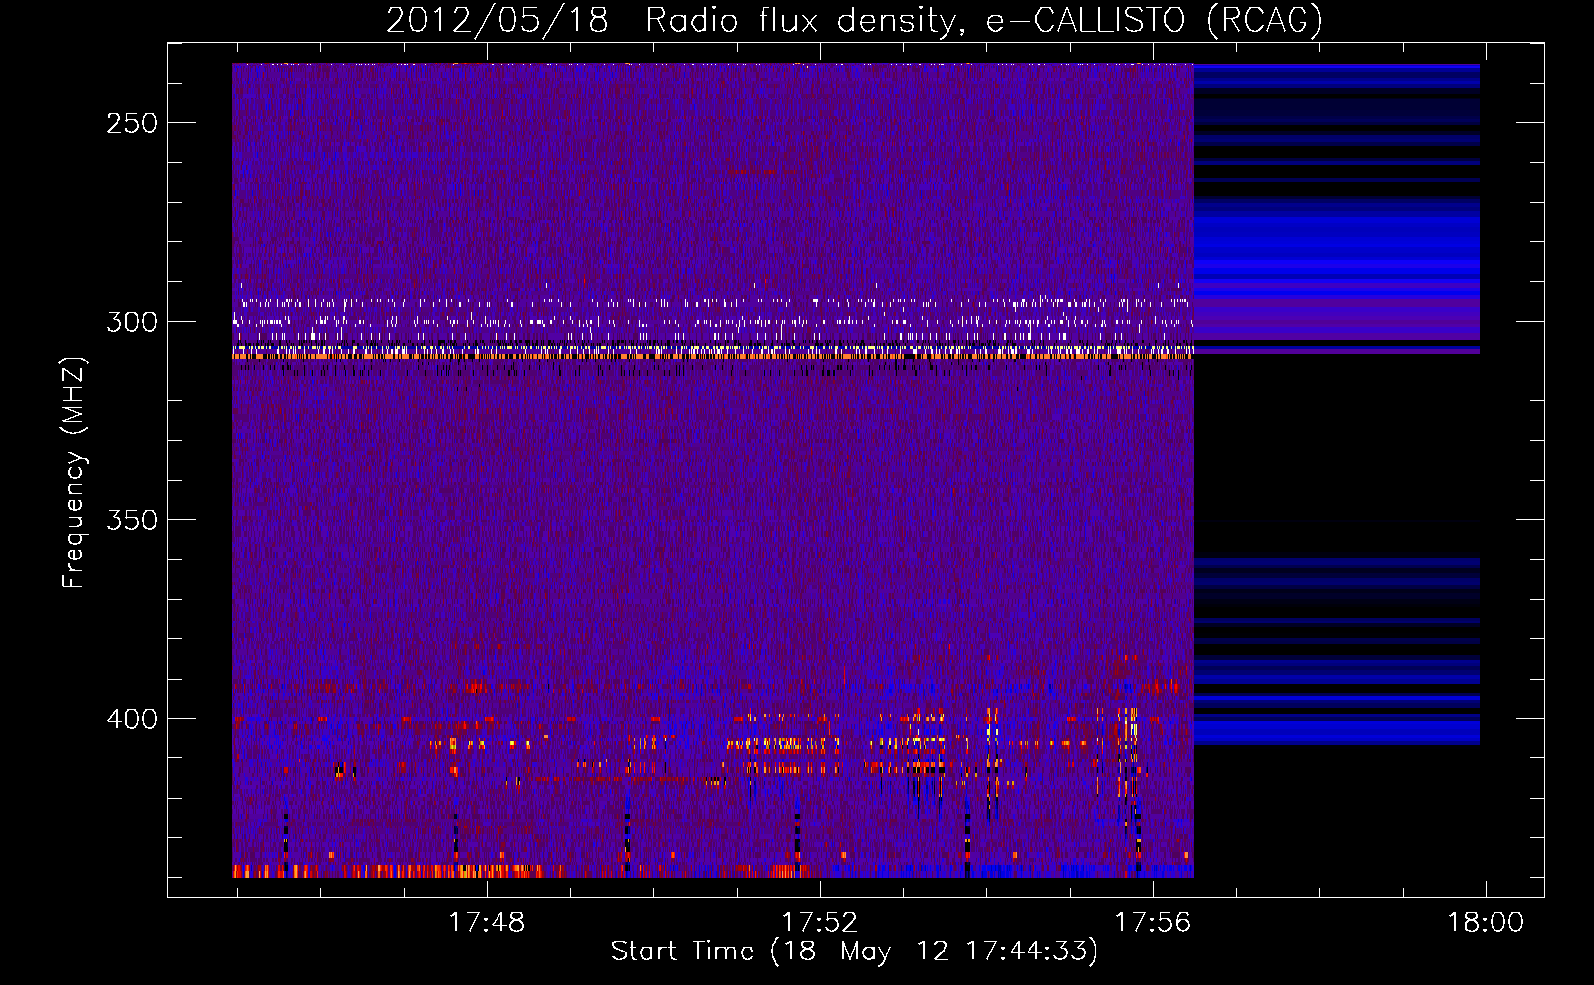Click the 300 frequency tick label
Image resolution: width=1594 pixels, height=985 pixels.
[x=132, y=322]
